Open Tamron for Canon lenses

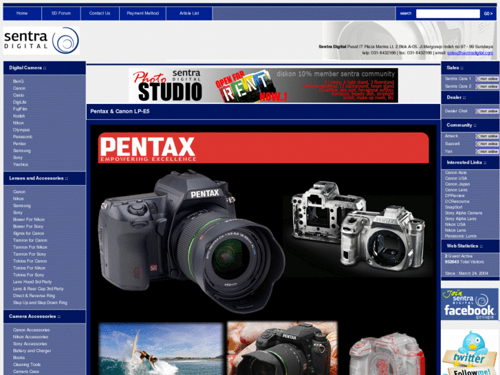click(x=30, y=240)
